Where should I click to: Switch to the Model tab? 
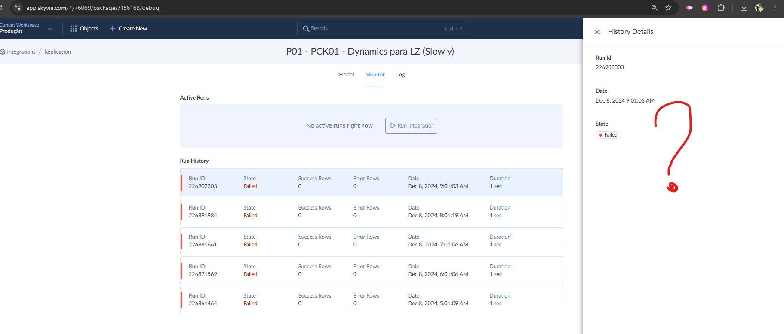(346, 75)
